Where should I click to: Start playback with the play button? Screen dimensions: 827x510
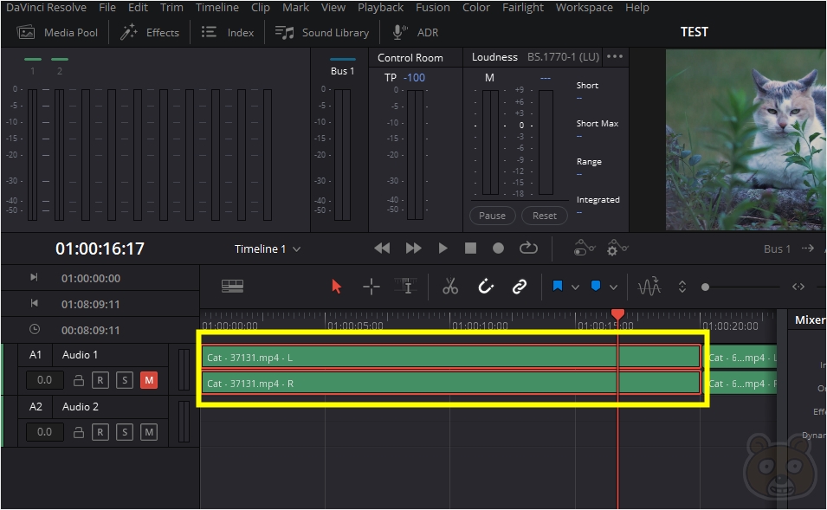[443, 248]
